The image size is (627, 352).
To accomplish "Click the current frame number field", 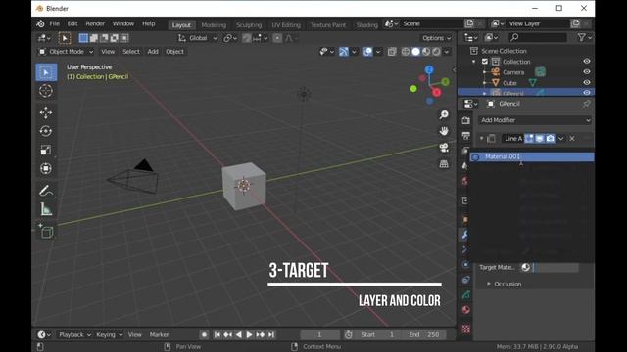I will pos(319,334).
